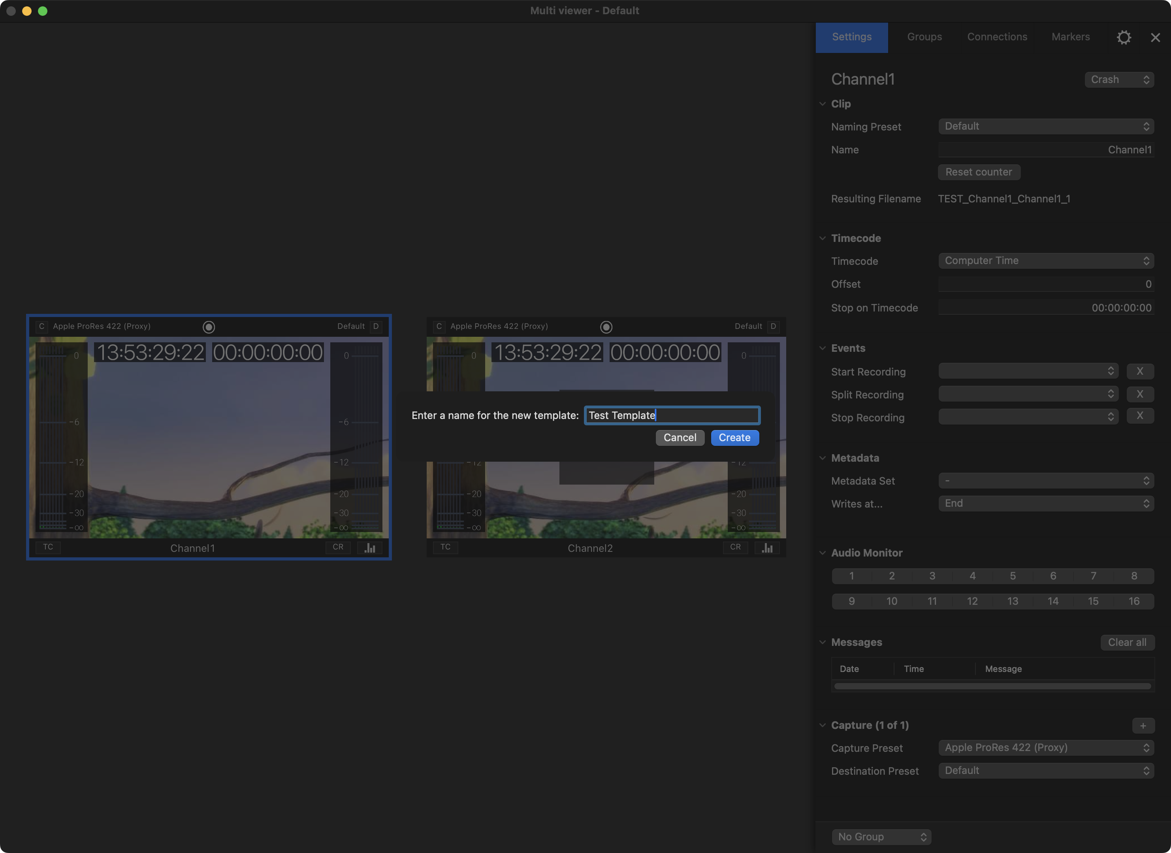Open the Stop Recording event dropdown
The width and height of the screenshot is (1171, 853).
coord(1028,417)
